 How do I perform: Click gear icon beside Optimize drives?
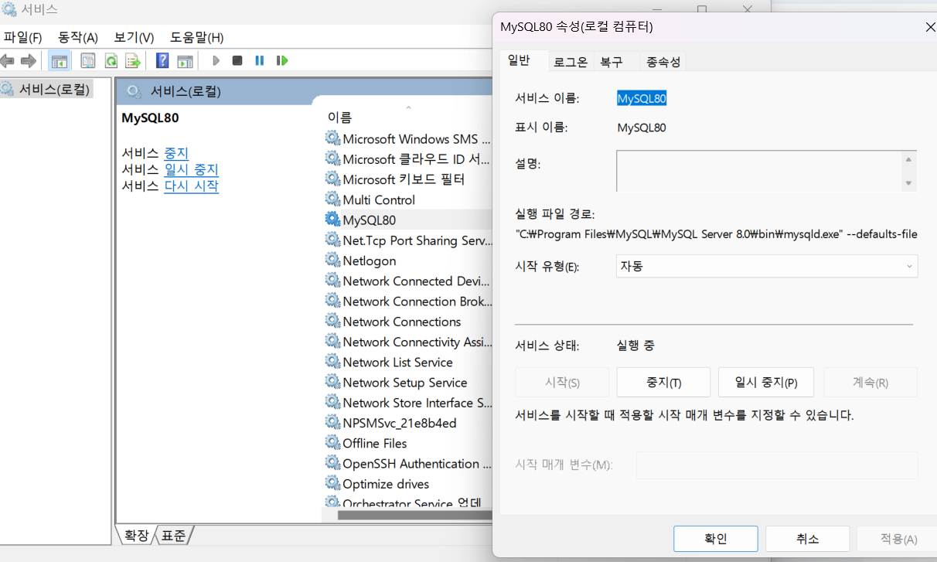332,483
